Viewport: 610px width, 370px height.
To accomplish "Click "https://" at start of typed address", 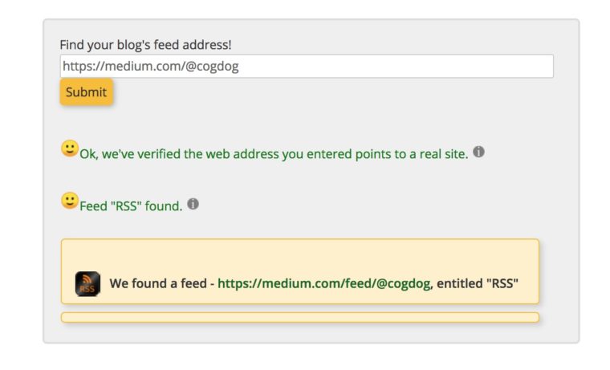I will (81, 67).
